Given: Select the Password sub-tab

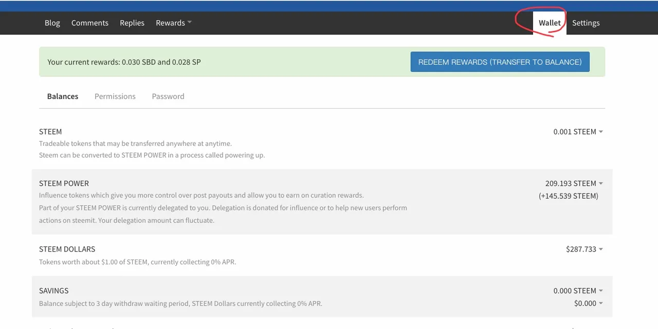Looking at the screenshot, I should tap(168, 96).
